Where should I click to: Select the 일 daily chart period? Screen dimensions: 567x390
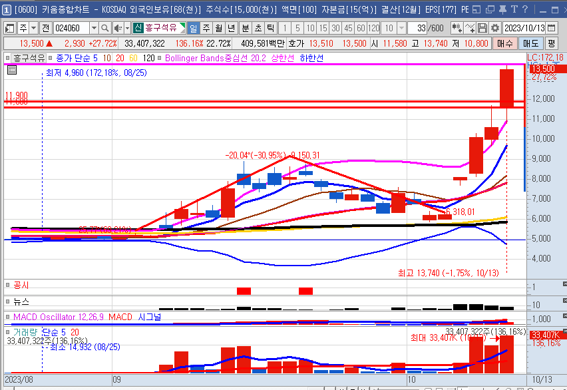click(193, 28)
